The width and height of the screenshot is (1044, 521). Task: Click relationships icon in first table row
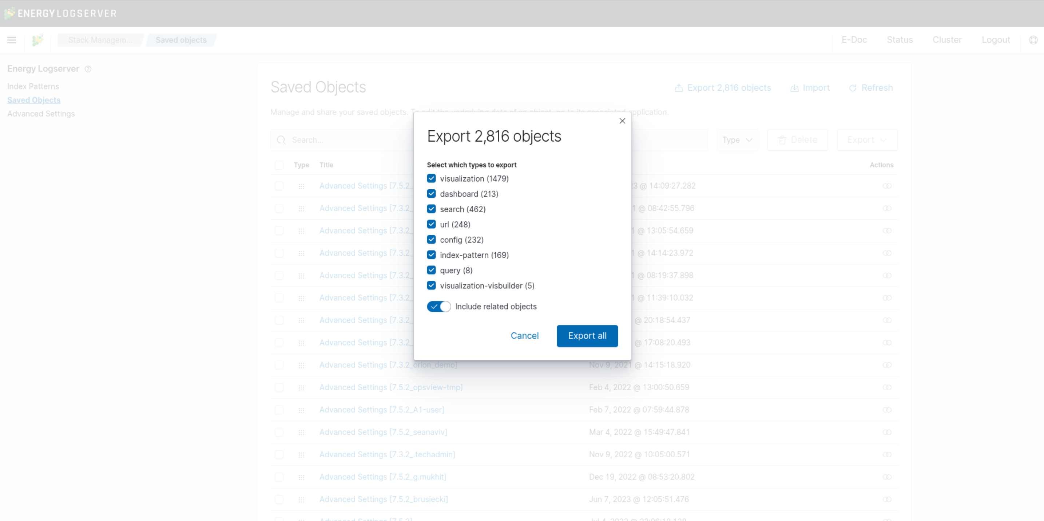pos(887,186)
